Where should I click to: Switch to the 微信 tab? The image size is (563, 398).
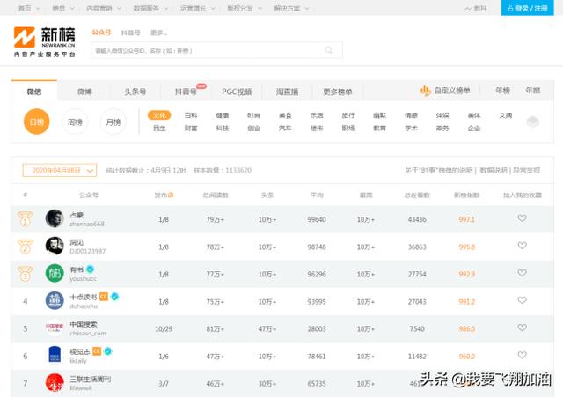coord(34,92)
